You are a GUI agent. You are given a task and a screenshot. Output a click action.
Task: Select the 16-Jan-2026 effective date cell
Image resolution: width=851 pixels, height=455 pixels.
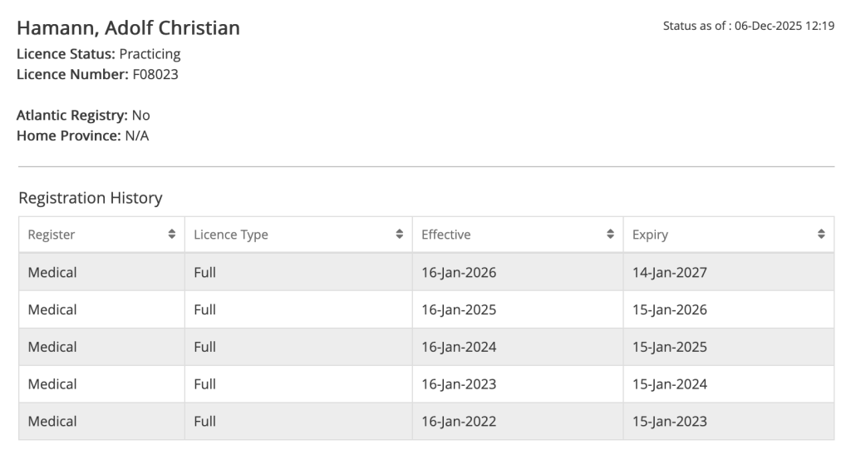click(459, 272)
